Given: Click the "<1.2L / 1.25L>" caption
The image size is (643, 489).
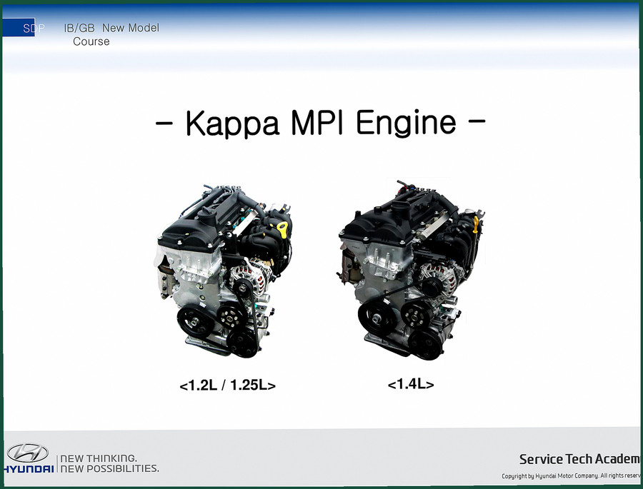Looking at the screenshot, I should click(228, 385).
